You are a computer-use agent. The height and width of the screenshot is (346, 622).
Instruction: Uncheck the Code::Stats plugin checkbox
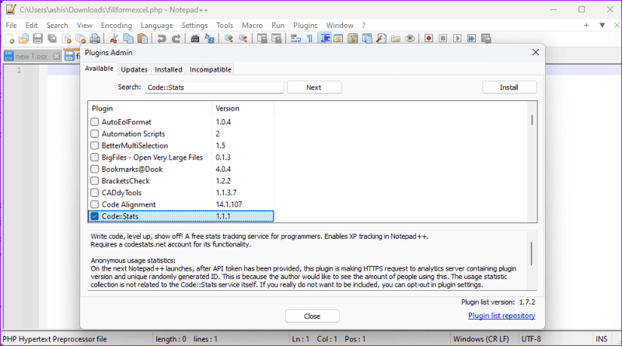point(94,216)
